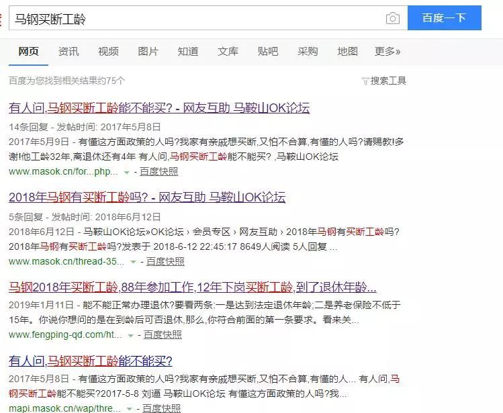The image size is (503, 413).
Task: Expand dropdown arrow next to www.masok.cn/thread-35
Action: click(133, 262)
